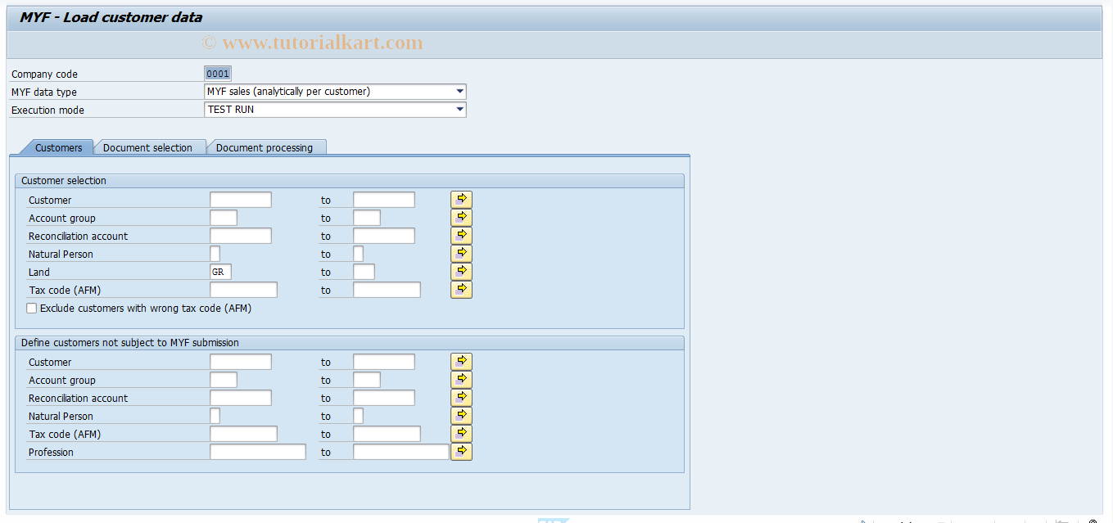This screenshot has height=523, width=1113.
Task: Open multiple selection for Tax code (AFM) in Customer selection
Action: 461,290
